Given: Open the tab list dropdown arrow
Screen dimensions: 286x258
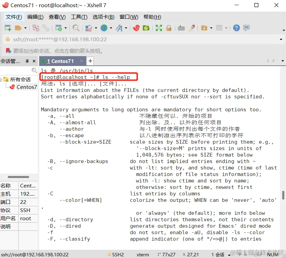Looking at the screenshot, I should point(283,61).
